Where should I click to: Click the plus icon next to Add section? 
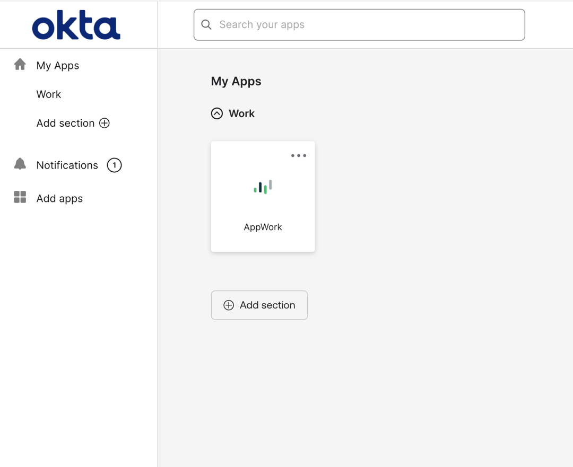click(x=105, y=123)
